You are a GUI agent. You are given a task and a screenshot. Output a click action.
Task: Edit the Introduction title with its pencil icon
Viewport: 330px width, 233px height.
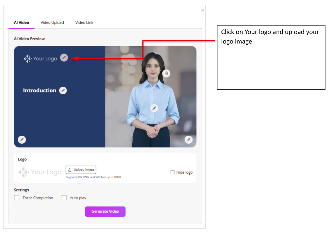(63, 91)
